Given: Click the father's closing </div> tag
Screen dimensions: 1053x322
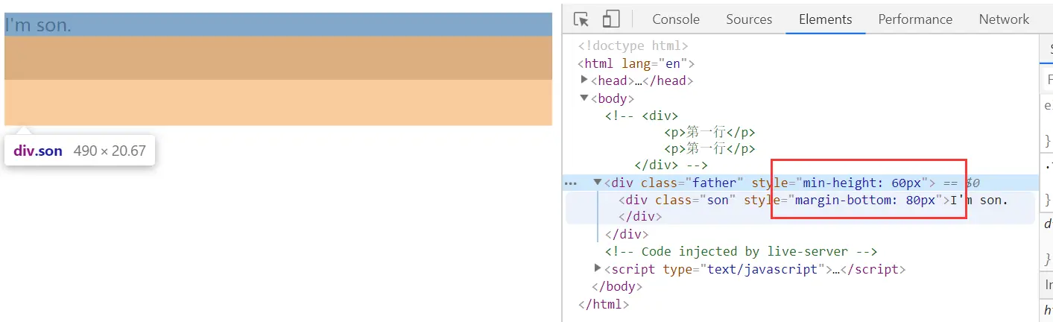Looking at the screenshot, I should pyautogui.click(x=627, y=234).
